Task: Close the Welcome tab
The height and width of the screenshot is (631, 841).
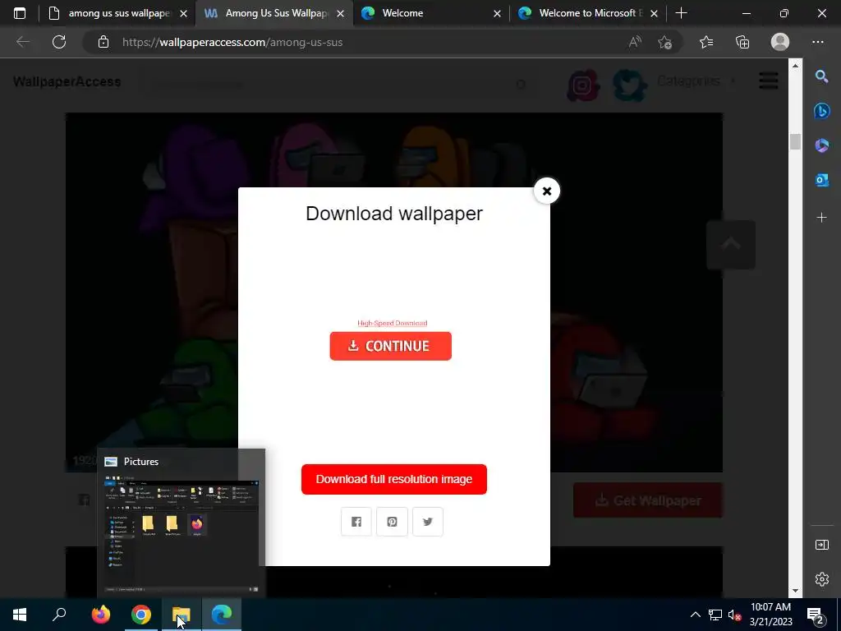Action: point(497,13)
